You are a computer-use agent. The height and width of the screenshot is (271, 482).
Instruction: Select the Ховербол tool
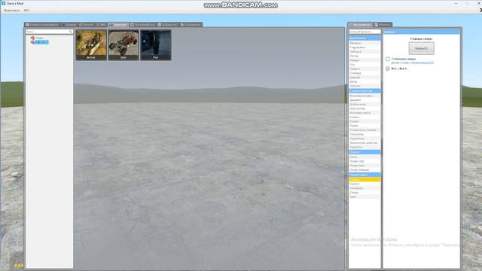click(x=365, y=148)
